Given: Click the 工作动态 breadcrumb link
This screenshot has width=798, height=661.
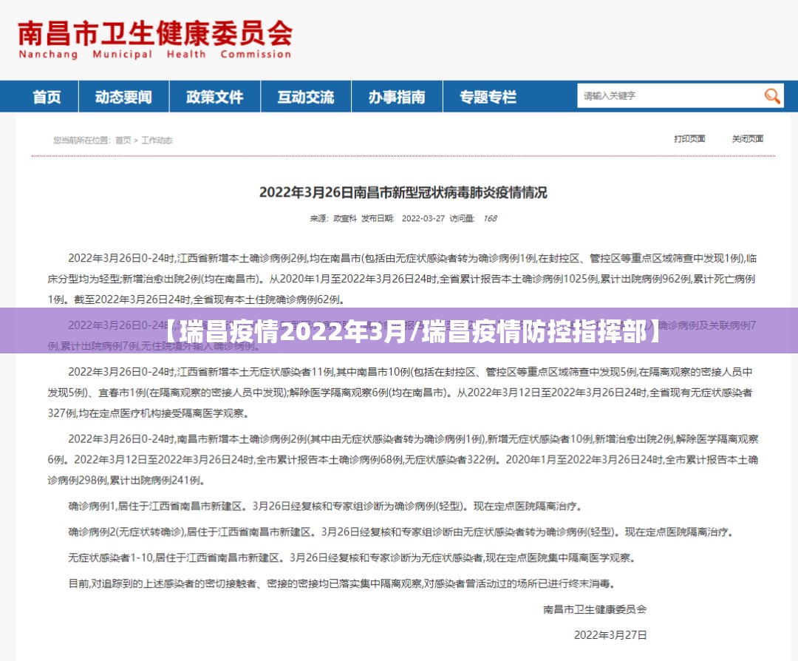Looking at the screenshot, I should coord(157,140).
